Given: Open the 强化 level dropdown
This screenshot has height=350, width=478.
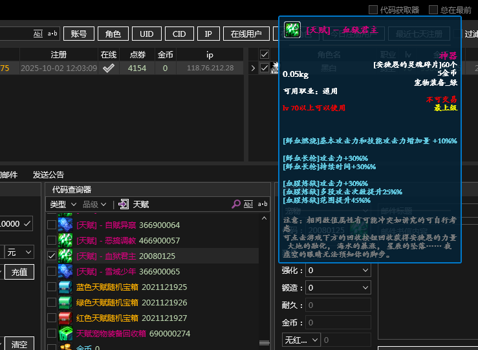Looking at the screenshot, I should [338, 271].
